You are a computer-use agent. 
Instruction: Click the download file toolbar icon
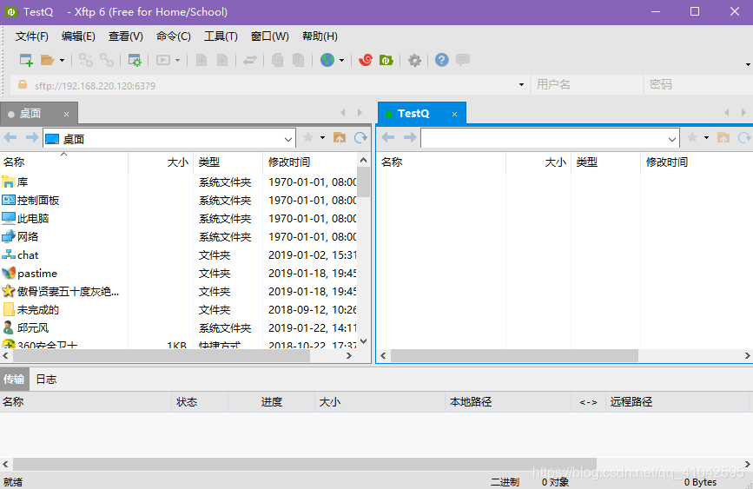click(x=222, y=60)
